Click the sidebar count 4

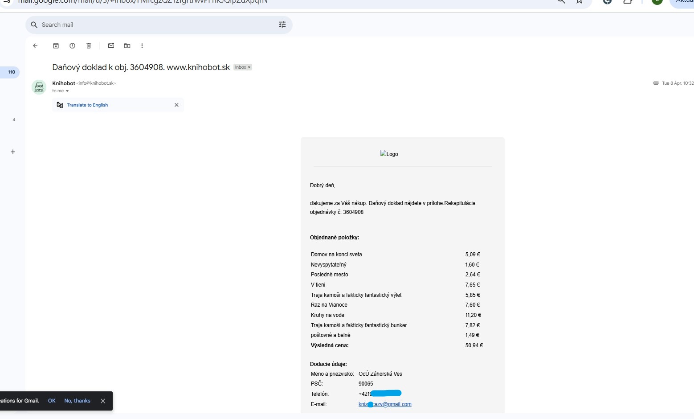(14, 120)
